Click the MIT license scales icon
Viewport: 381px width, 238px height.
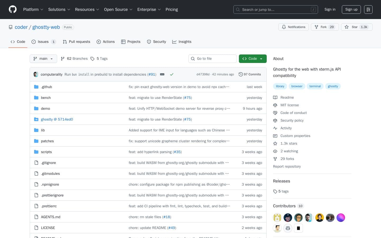point(275,105)
